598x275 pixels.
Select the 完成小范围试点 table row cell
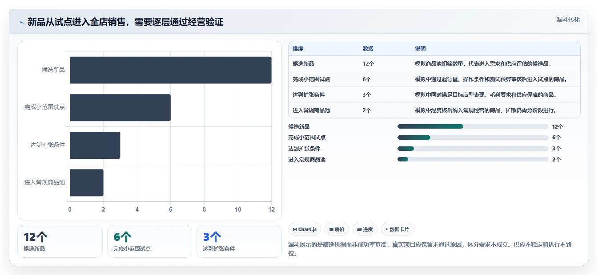311,79
